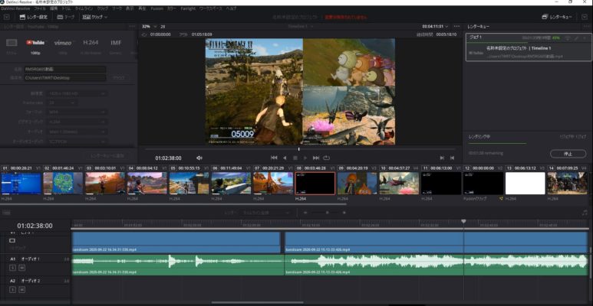Click the 停止 button to stop rendering
Screen dimensions: 593x306
click(568, 154)
